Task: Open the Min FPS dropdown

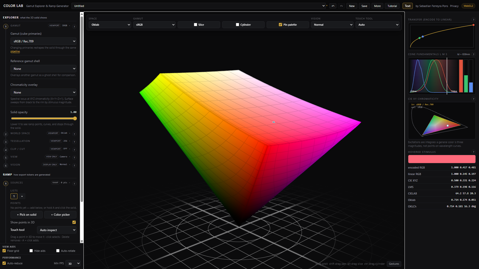Action: [73, 264]
